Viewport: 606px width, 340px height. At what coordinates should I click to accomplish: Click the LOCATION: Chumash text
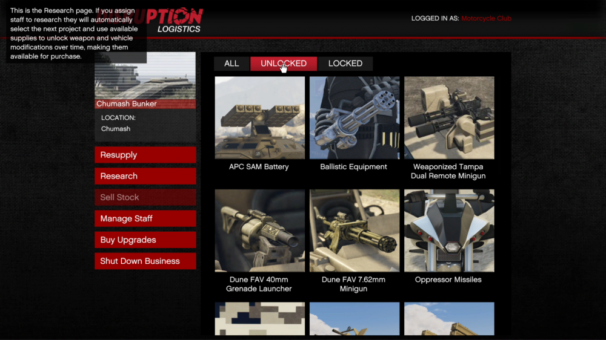pyautogui.click(x=118, y=123)
